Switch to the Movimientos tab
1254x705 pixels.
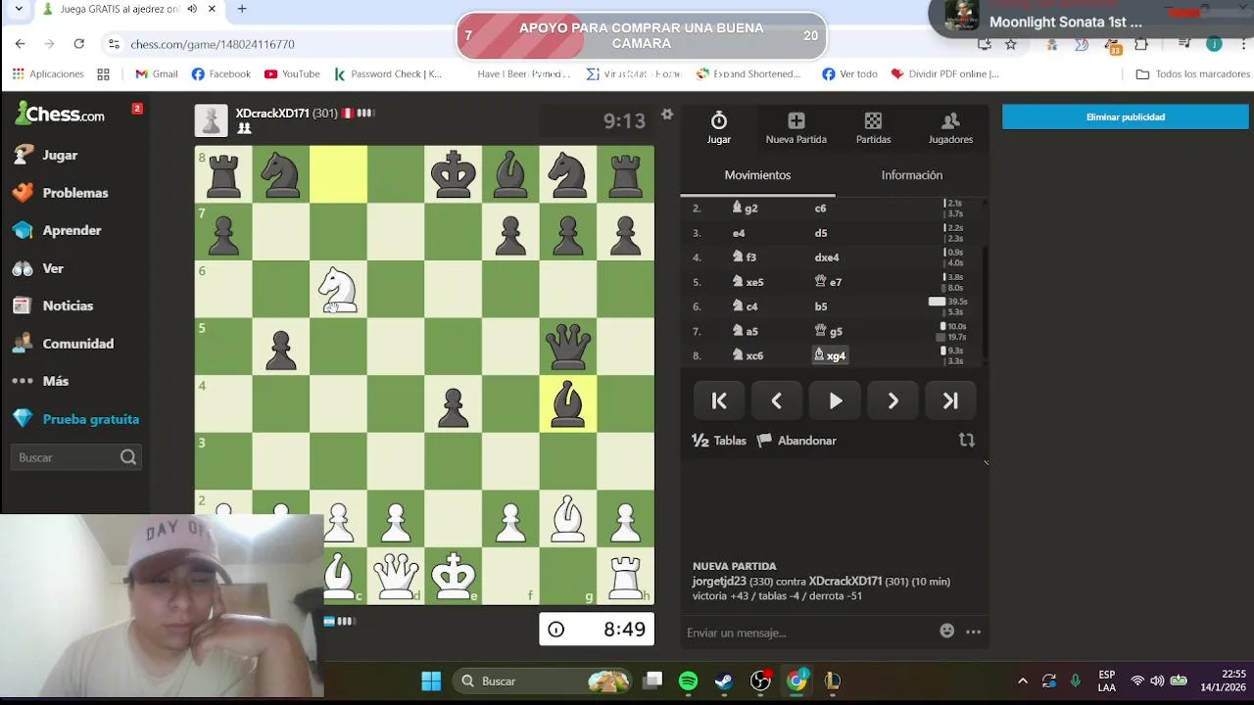tap(757, 175)
